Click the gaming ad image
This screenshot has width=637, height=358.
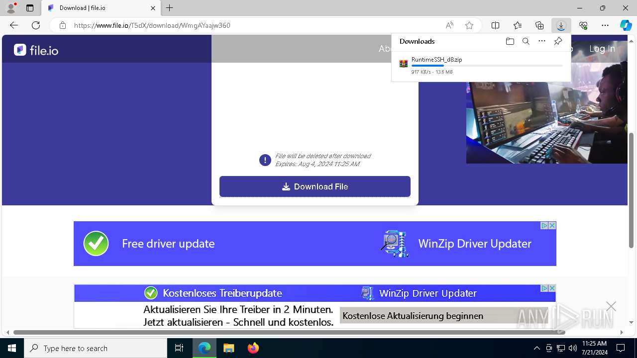[546, 102]
